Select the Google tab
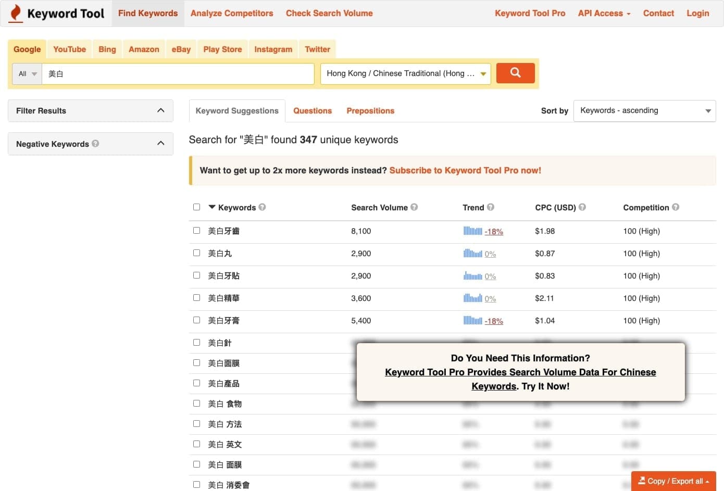 click(27, 49)
